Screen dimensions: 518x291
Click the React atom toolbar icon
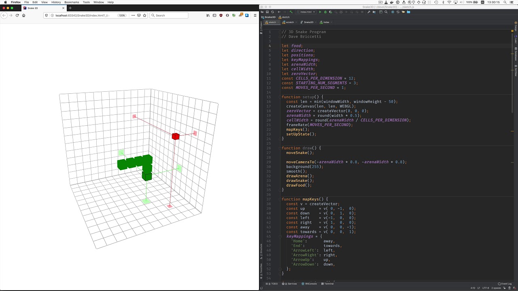pyautogui.click(x=393, y=12)
